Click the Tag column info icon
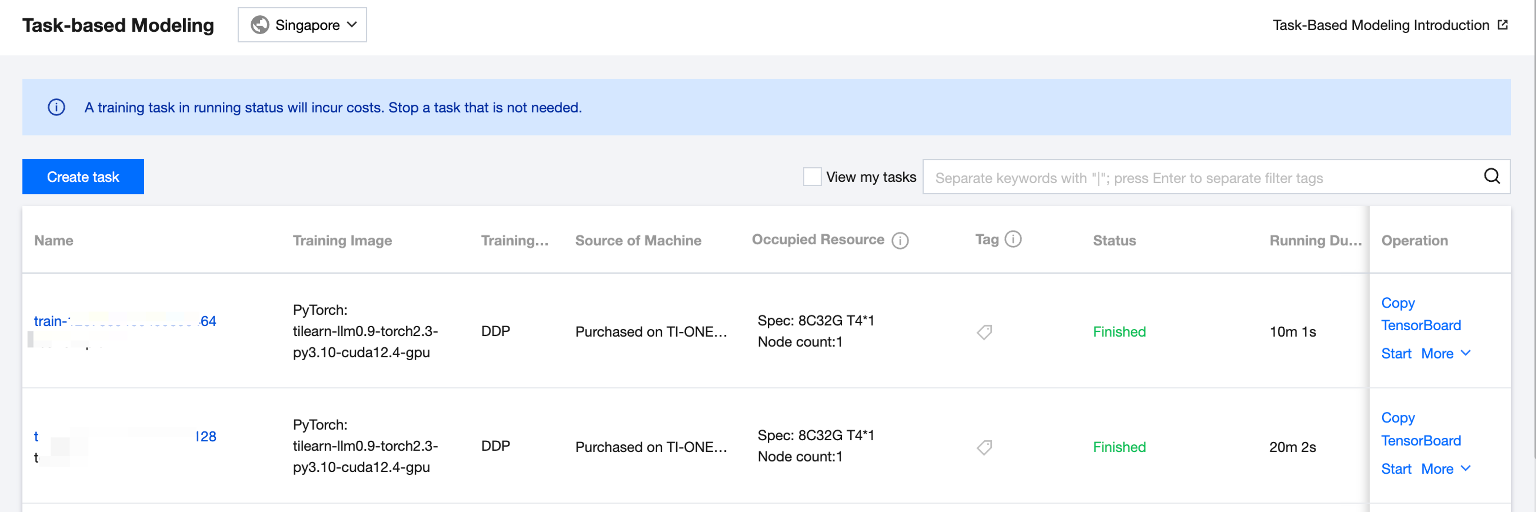This screenshot has width=1536, height=512. (1013, 239)
